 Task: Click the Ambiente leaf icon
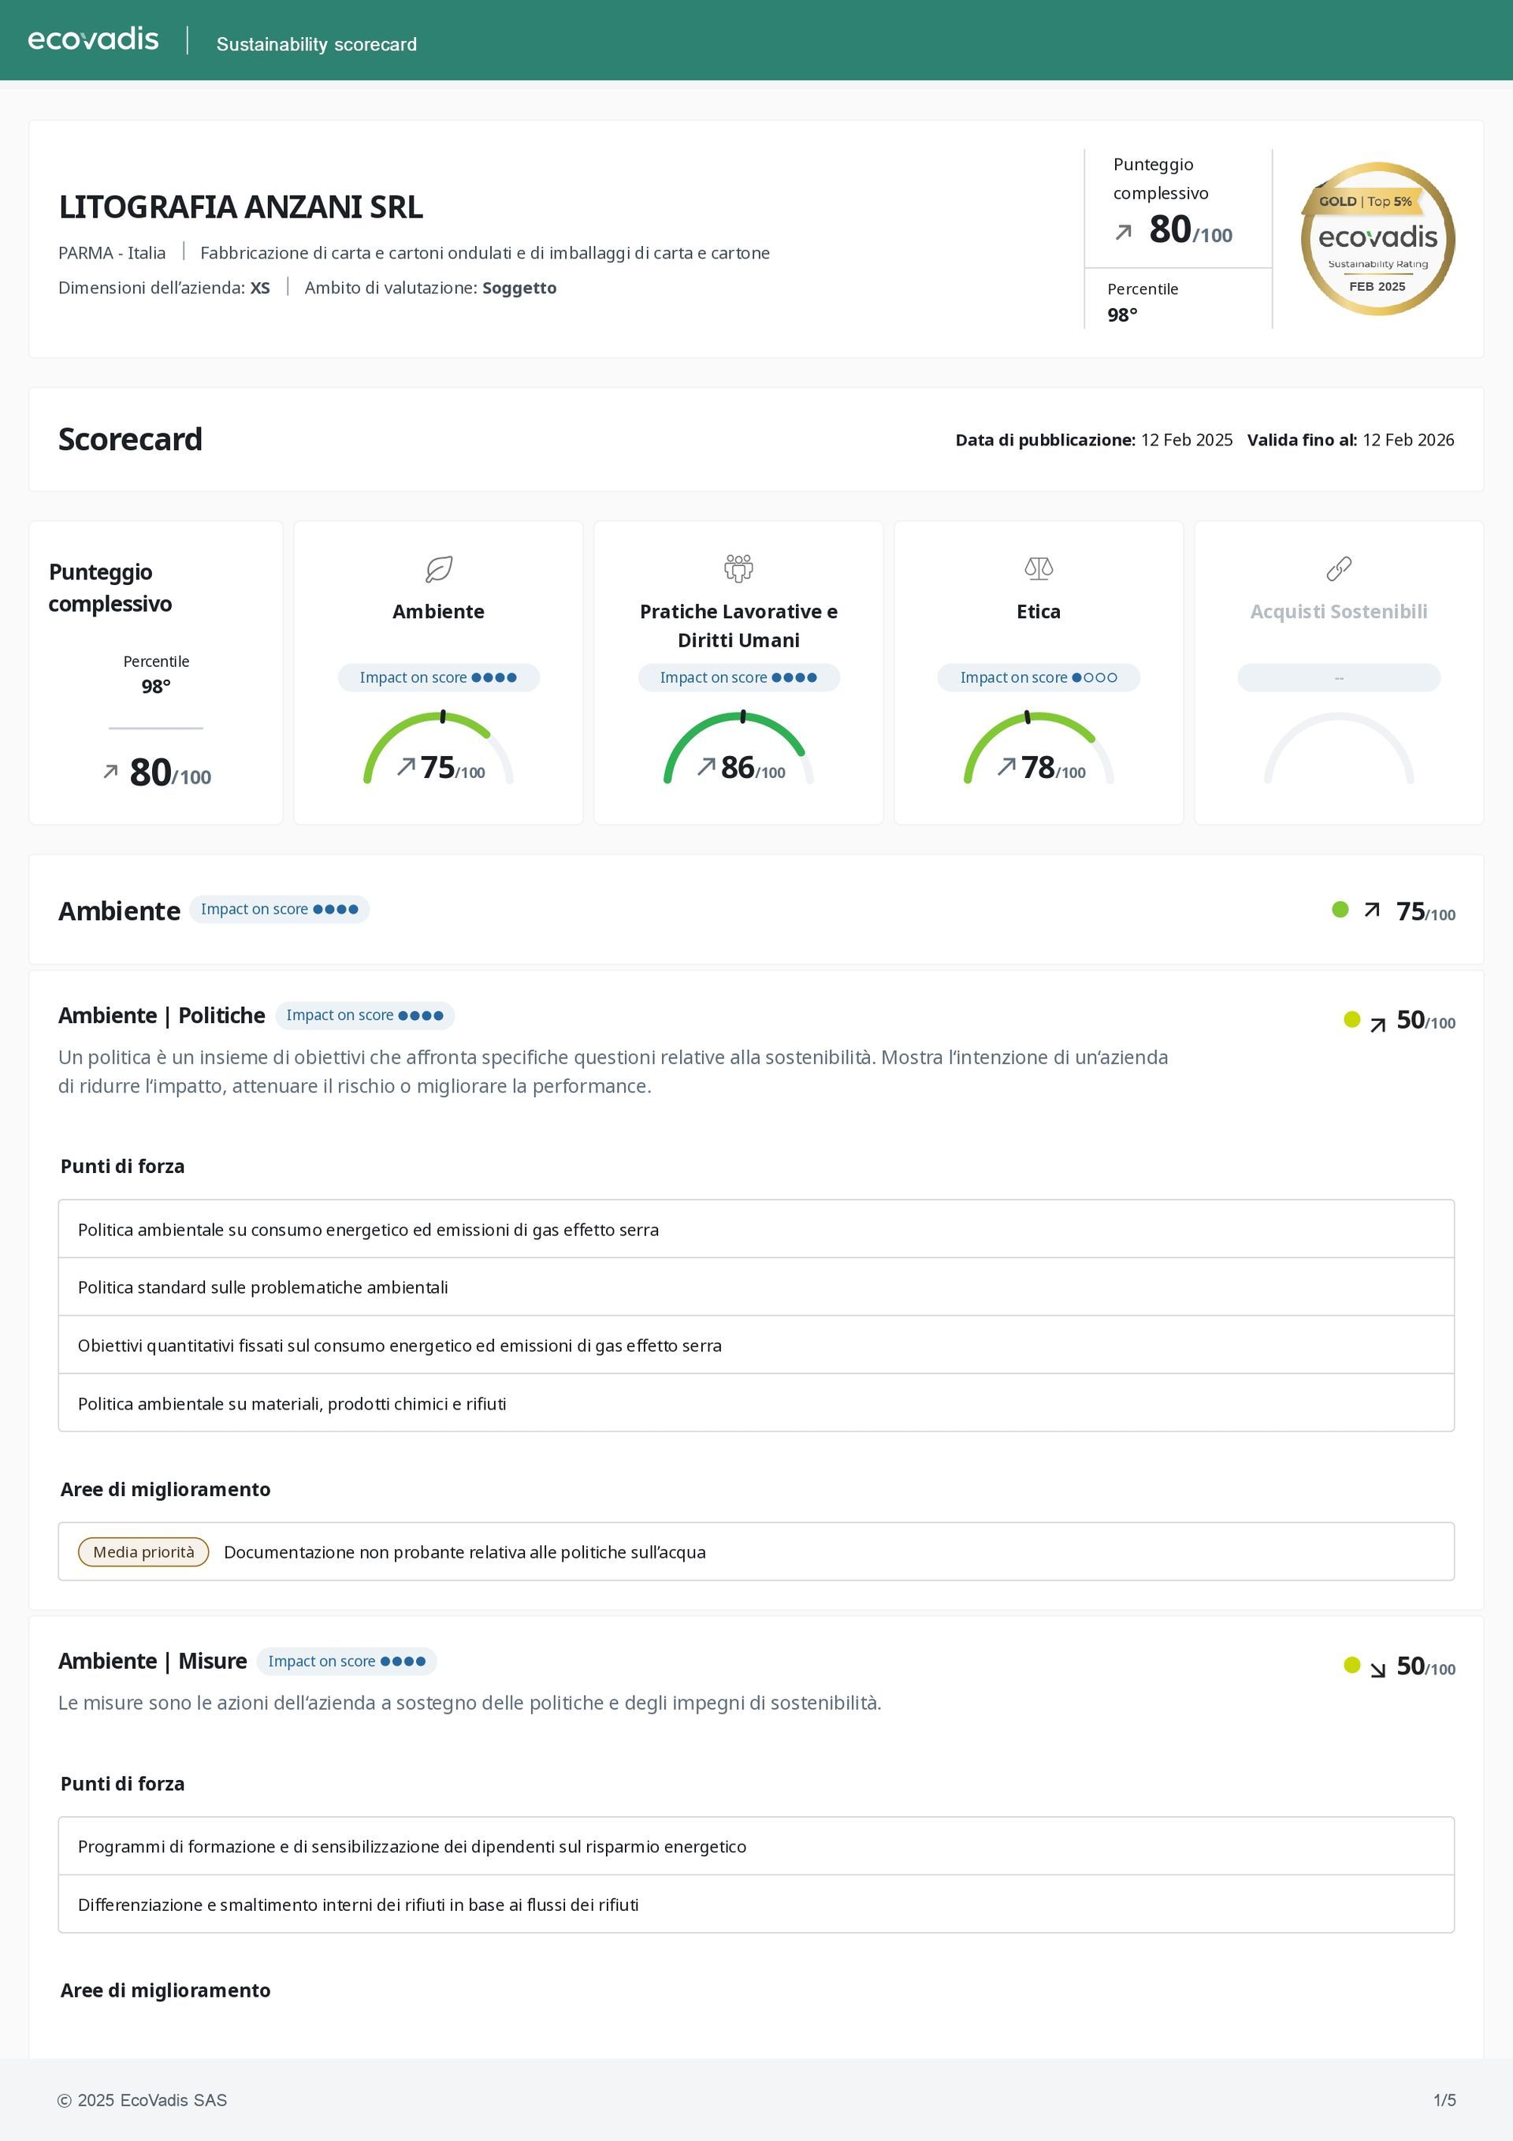438,568
